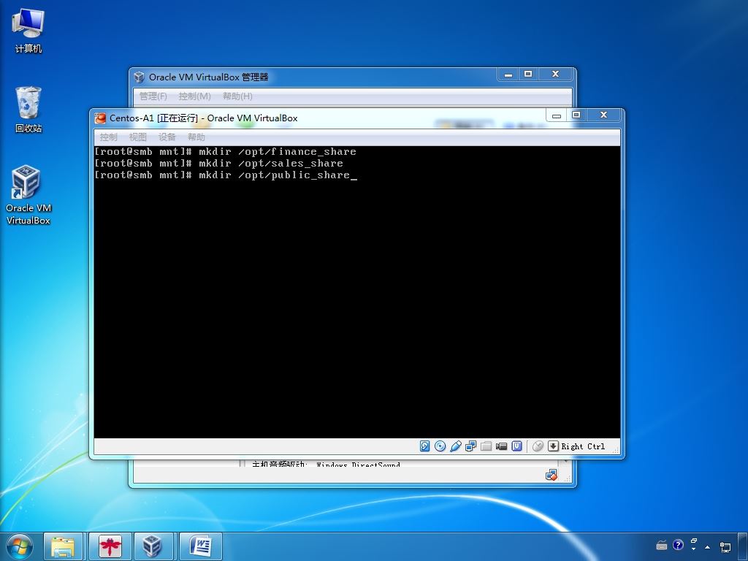The width and height of the screenshot is (748, 561).
Task: Open the 设备 menu in the VM window
Action: click(x=167, y=137)
